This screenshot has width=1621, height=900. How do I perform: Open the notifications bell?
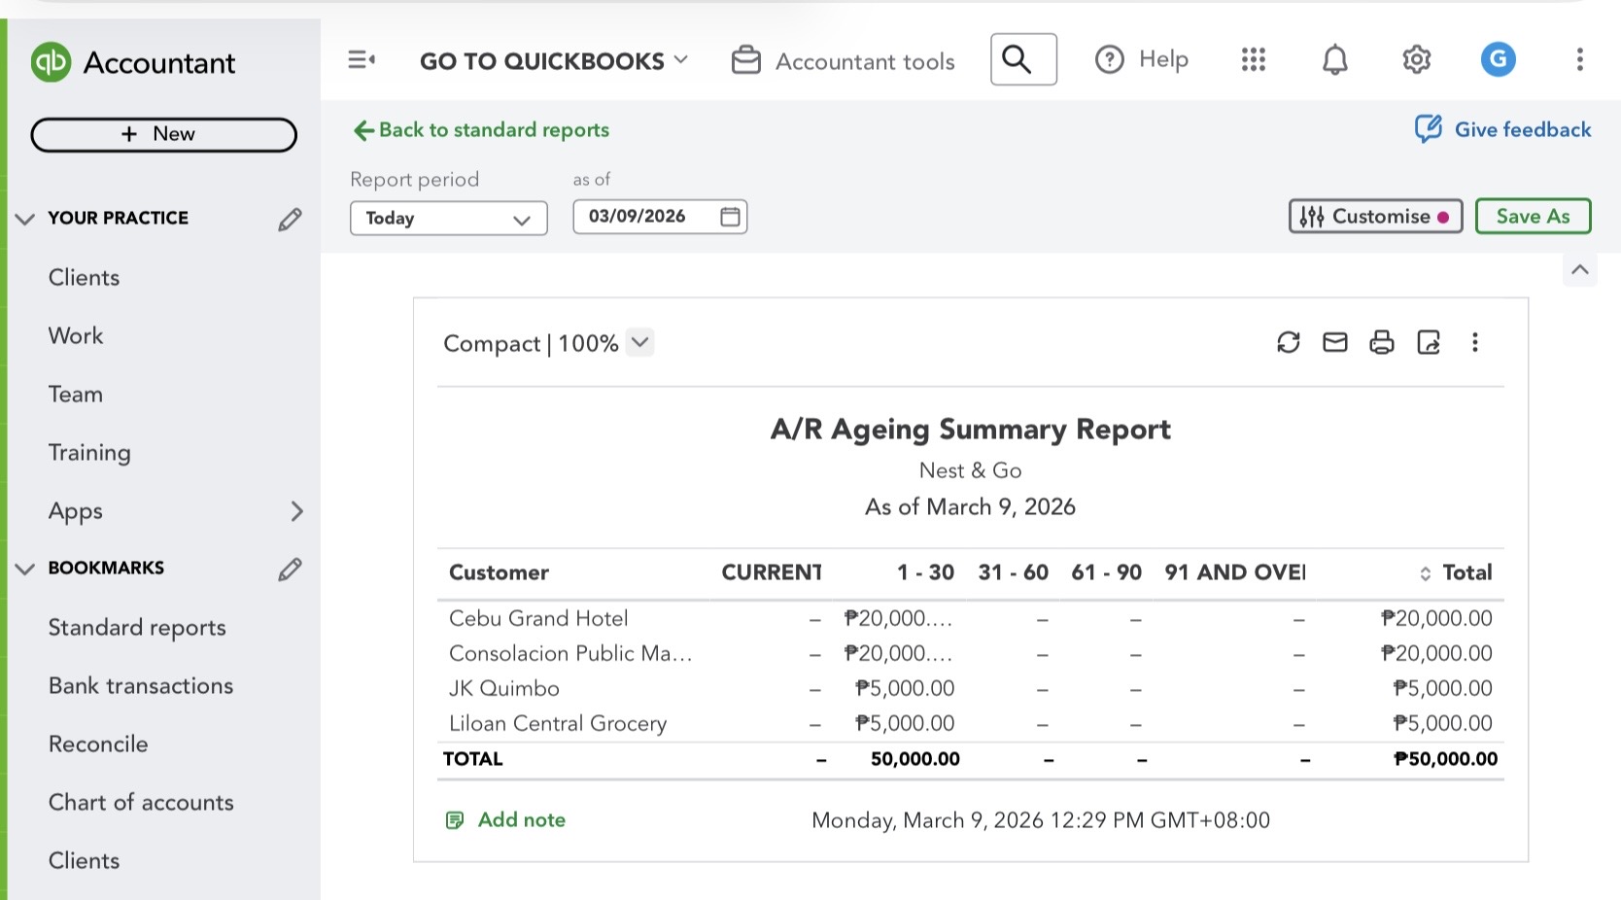(1334, 60)
